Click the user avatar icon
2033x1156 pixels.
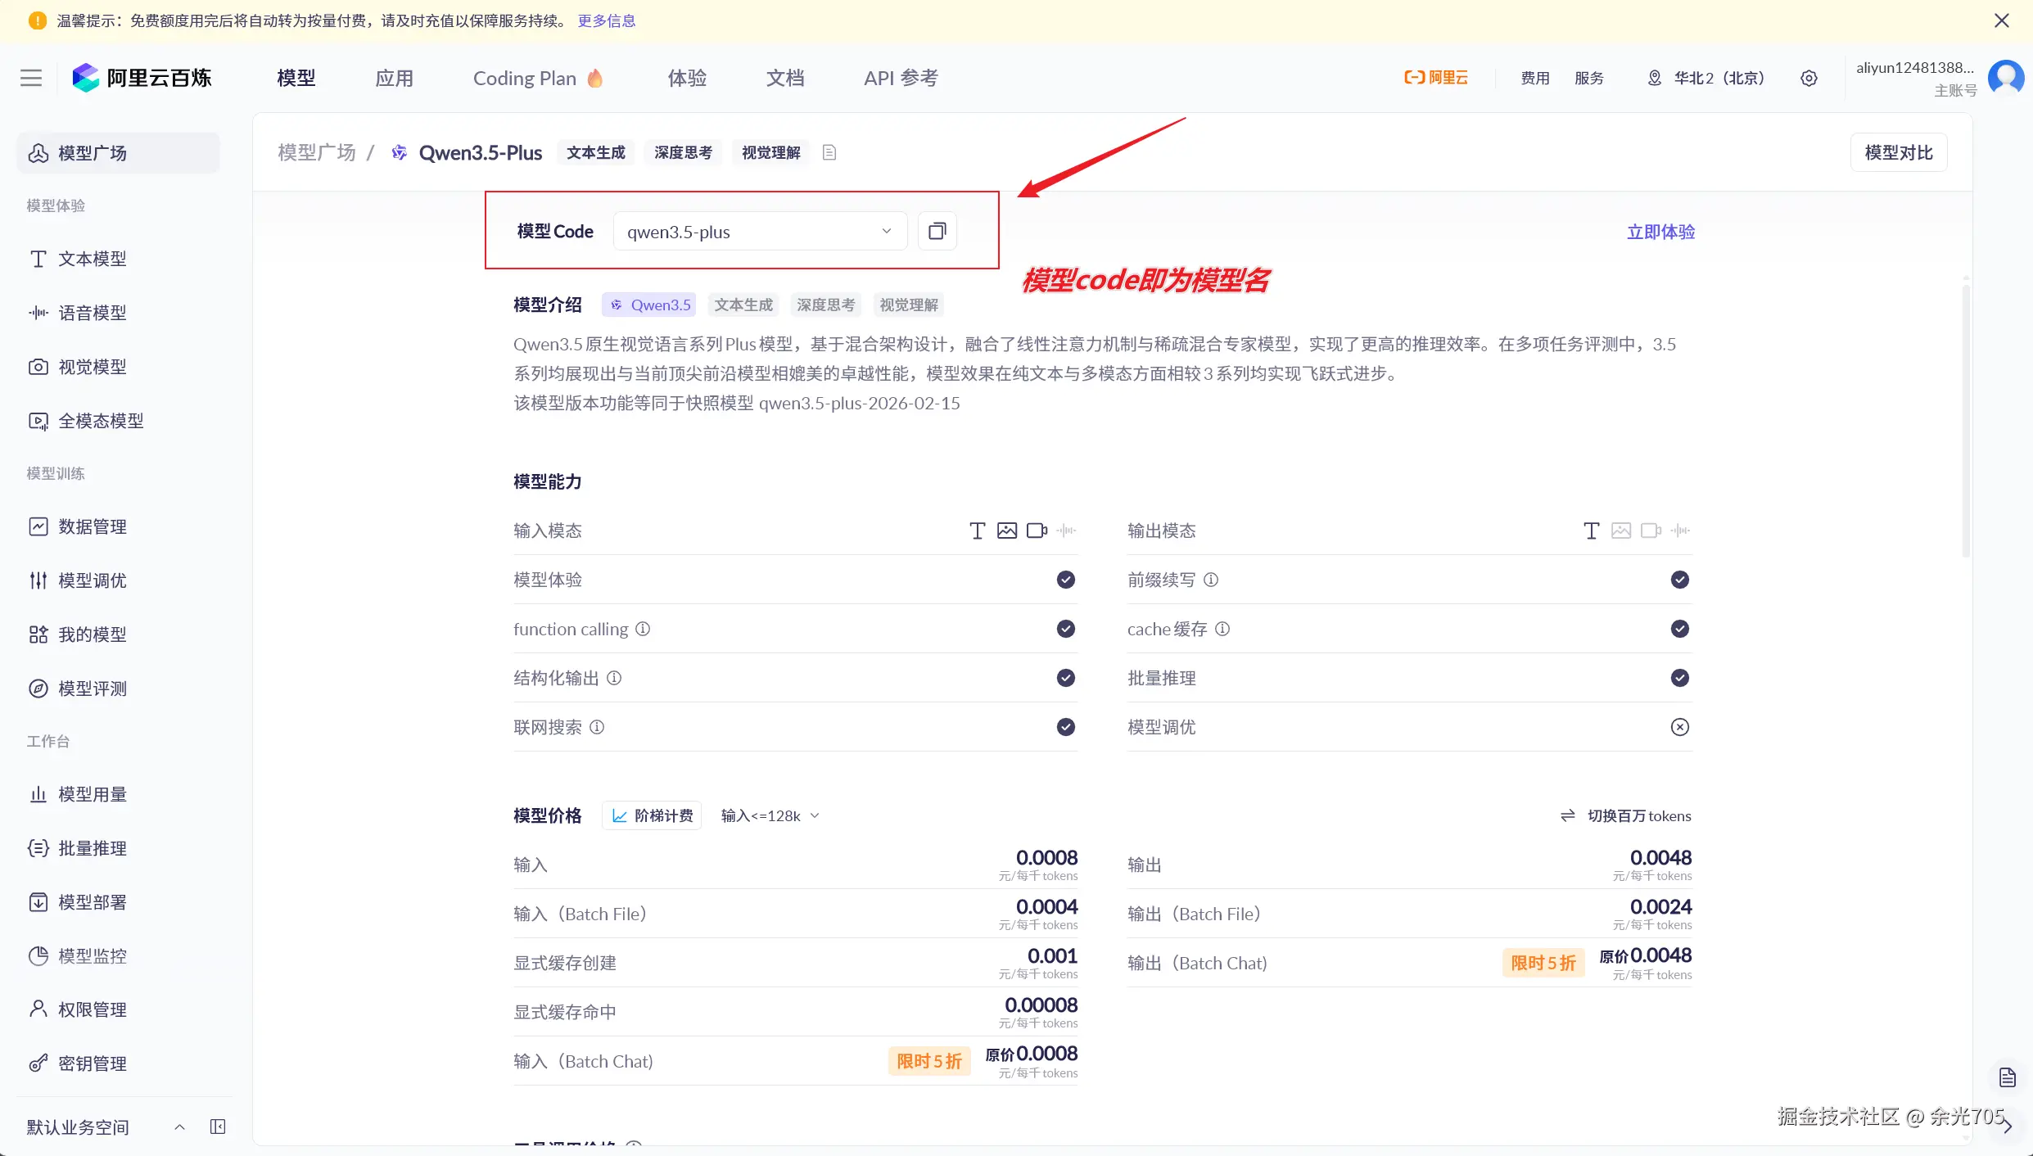point(2005,78)
